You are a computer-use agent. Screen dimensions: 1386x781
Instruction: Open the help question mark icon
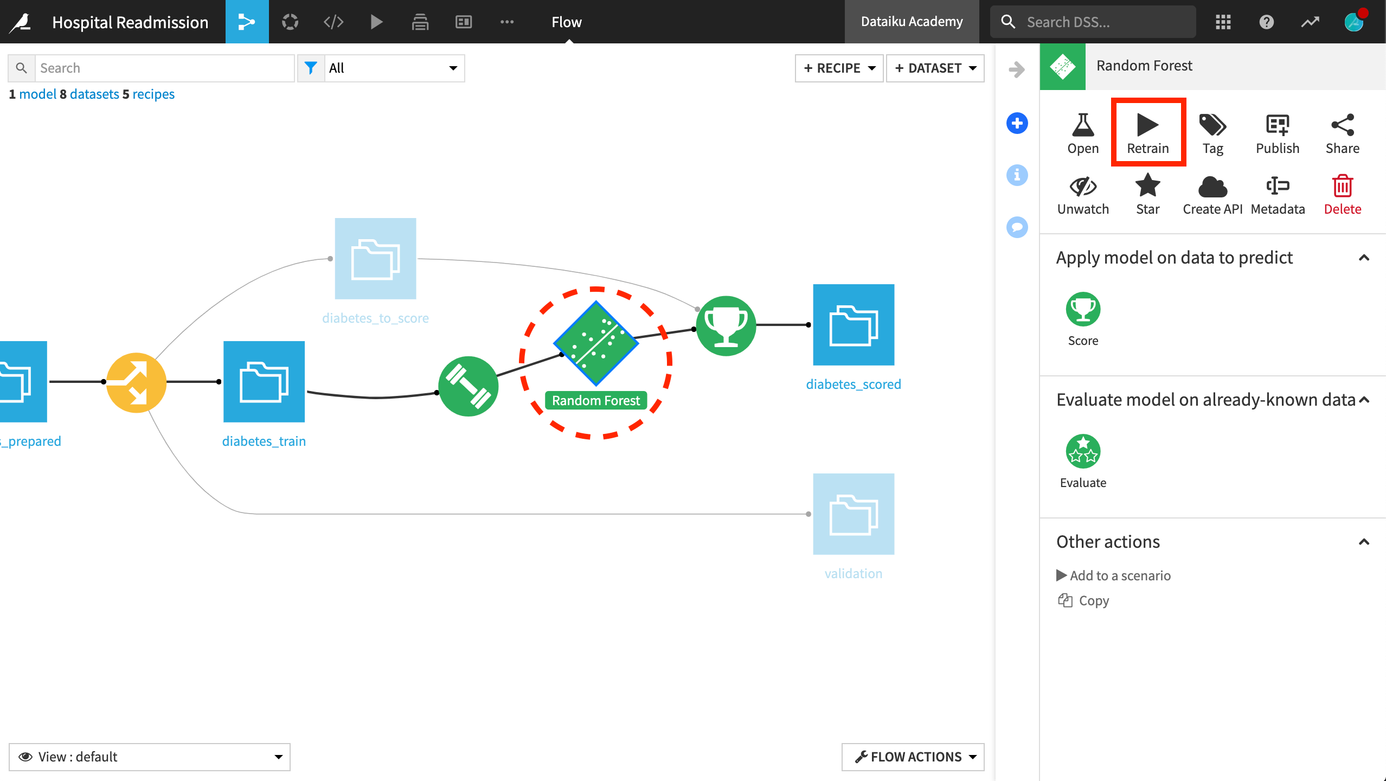coord(1266,22)
